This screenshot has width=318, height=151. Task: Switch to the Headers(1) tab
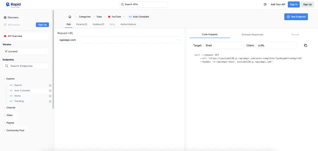pos(98,24)
